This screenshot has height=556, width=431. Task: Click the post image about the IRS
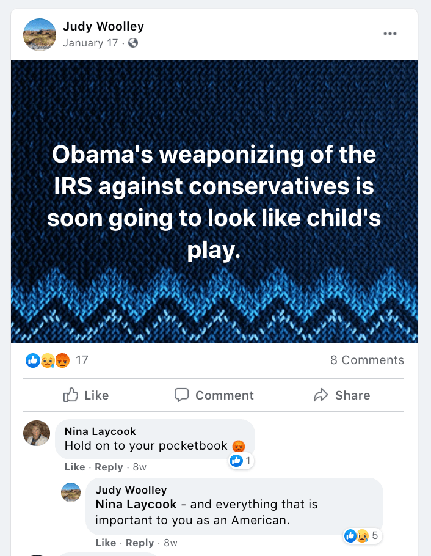[214, 202]
